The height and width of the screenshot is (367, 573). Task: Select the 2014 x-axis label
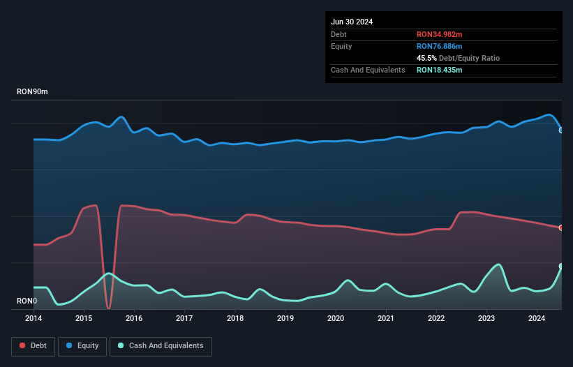click(x=34, y=318)
